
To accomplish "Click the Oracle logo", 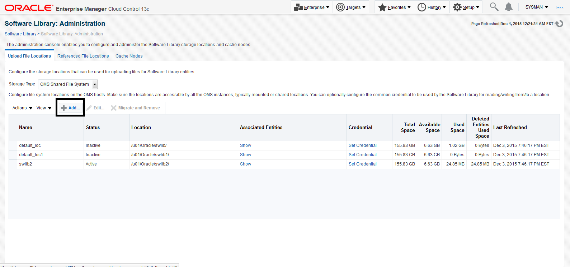I will click(x=29, y=8).
